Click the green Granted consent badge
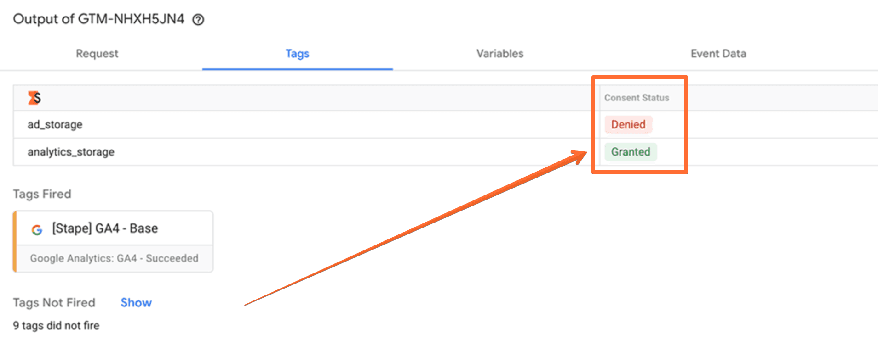878x345 pixels. point(630,152)
